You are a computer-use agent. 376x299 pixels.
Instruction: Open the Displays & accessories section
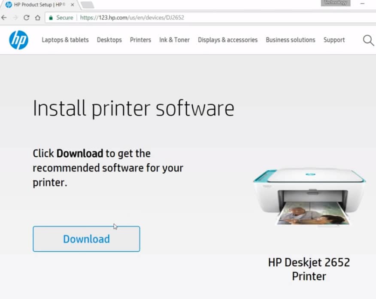click(227, 40)
